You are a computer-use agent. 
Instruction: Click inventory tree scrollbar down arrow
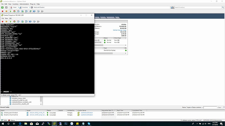41,104
